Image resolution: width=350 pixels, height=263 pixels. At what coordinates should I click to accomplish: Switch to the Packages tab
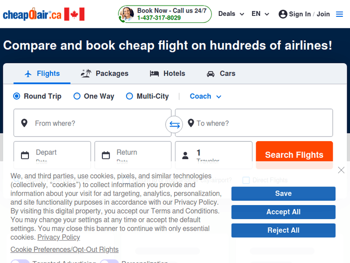click(x=105, y=73)
